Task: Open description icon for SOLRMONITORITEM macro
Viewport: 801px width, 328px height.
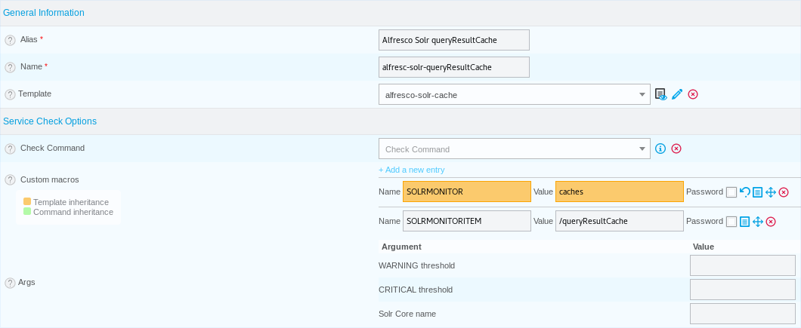Action: pyautogui.click(x=745, y=222)
